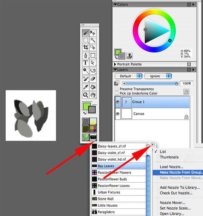The width and height of the screenshot is (203, 216).
Task: Choose Set Nozzle Scale menu item
Action: (x=175, y=208)
